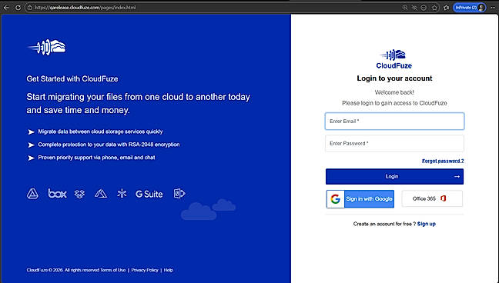
Task: Open the browser Favorites list icon
Action: [446, 8]
